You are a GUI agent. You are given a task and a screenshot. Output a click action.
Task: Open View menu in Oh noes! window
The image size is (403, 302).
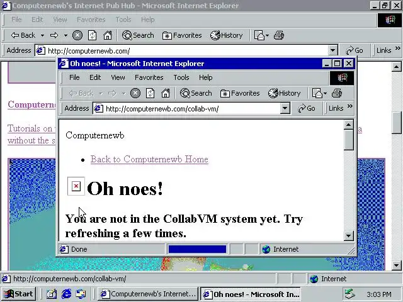118,77
